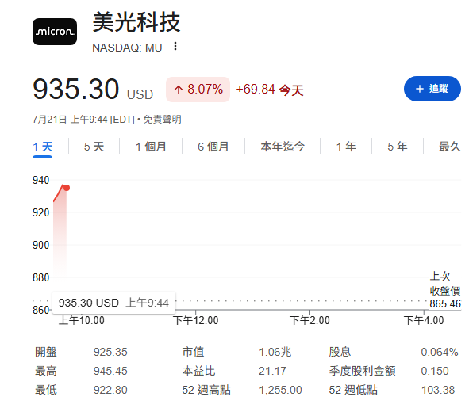
Task: Click the 股息 value 0.064%
Action: click(x=440, y=352)
